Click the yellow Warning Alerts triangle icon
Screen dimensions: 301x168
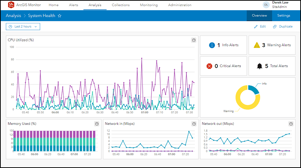coord(257,45)
